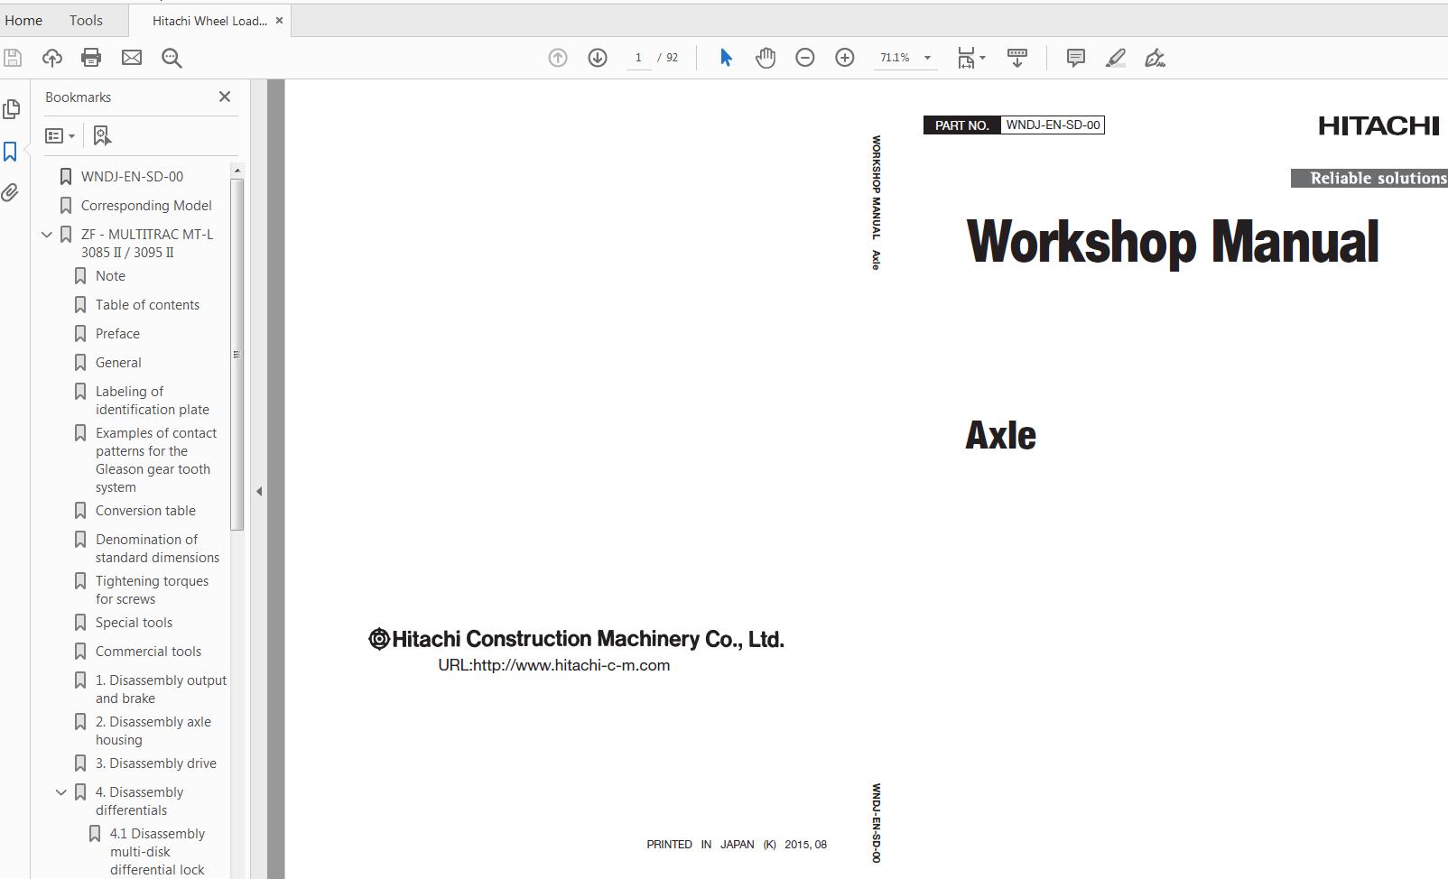Viewport: 1448px width, 879px height.
Task: Open Examples of contact patterns bookmark
Action: point(156,460)
